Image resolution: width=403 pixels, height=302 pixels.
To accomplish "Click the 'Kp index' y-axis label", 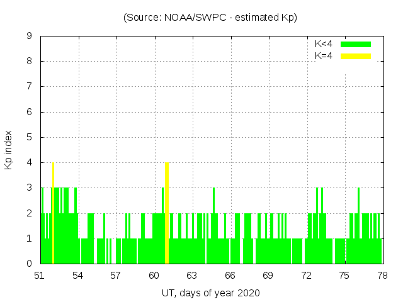I will coord(9,150).
